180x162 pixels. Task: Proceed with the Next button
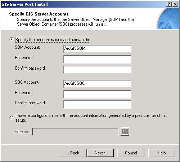pyautogui.click(x=100, y=153)
